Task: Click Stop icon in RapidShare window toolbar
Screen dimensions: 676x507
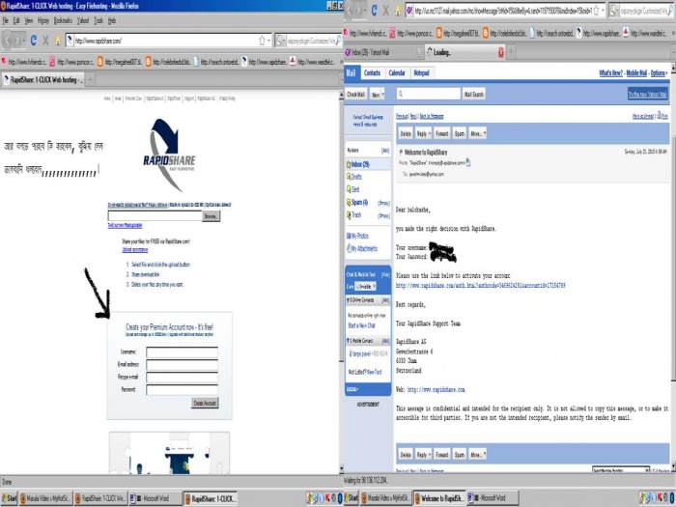Action: pyautogui.click(x=45, y=41)
